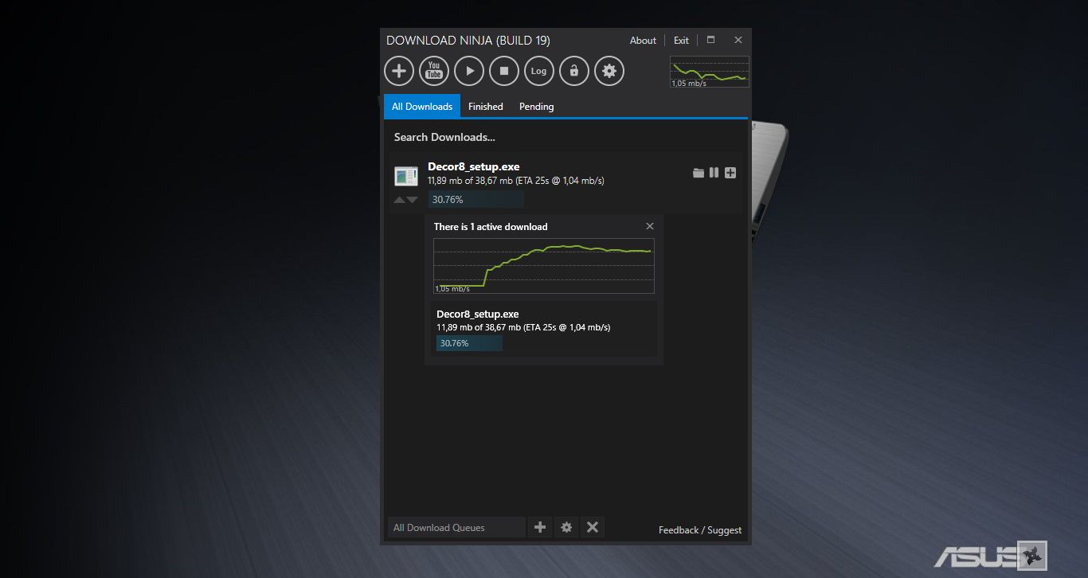The image size is (1088, 578).
Task: Pause the Decor8_setup.exe download
Action: click(714, 173)
